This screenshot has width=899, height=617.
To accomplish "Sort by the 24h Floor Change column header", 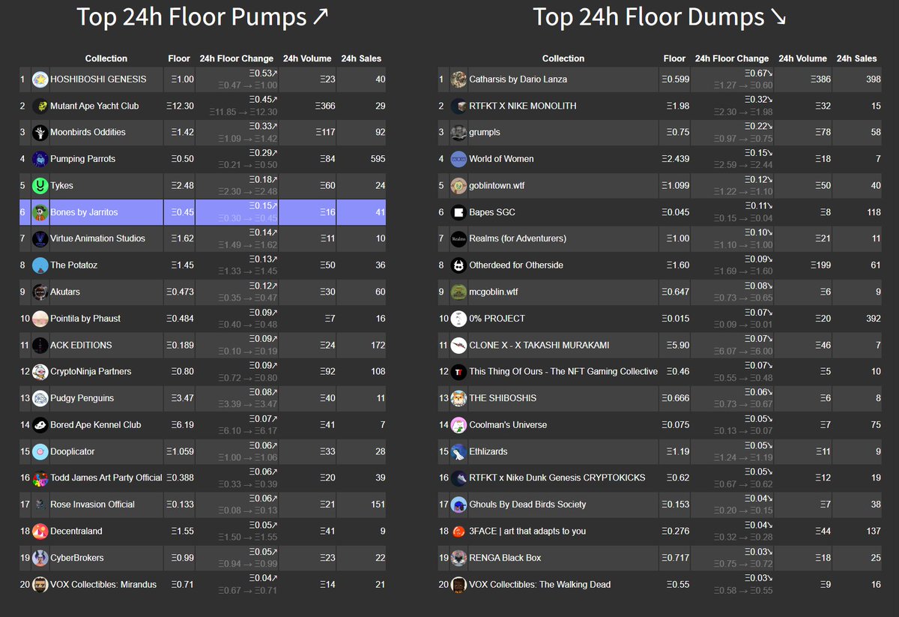I will tap(237, 58).
